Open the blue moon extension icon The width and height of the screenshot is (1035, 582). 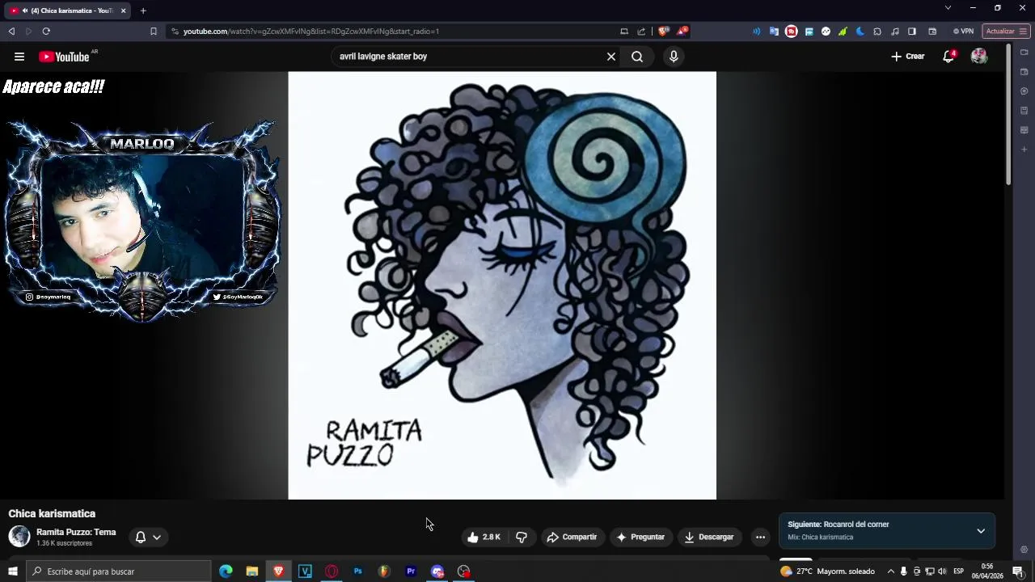(x=860, y=32)
